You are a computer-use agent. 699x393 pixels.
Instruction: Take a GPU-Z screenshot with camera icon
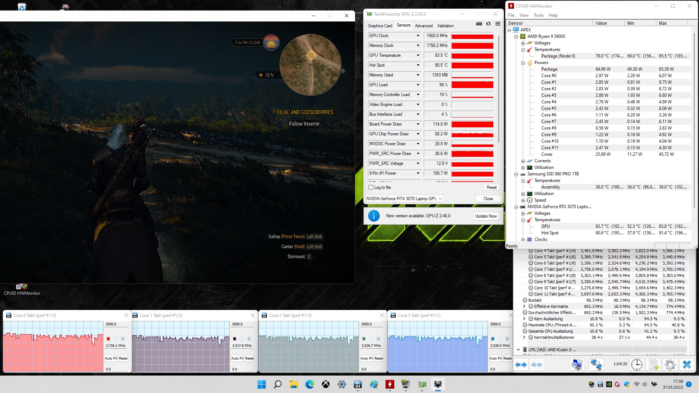tap(479, 24)
